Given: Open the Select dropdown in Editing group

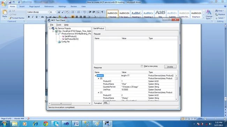Looking at the screenshot, I should coord(225,18).
